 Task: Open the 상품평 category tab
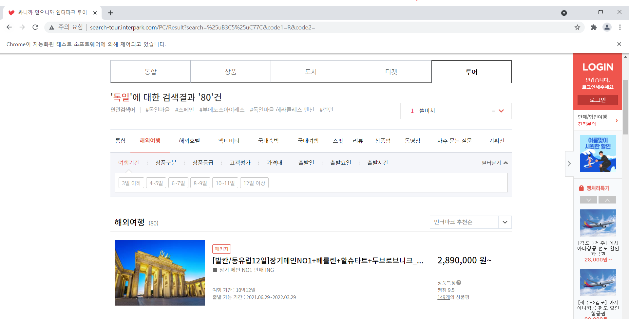[383, 141]
